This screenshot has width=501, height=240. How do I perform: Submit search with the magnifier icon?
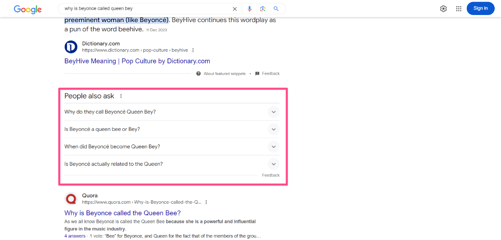click(x=276, y=9)
